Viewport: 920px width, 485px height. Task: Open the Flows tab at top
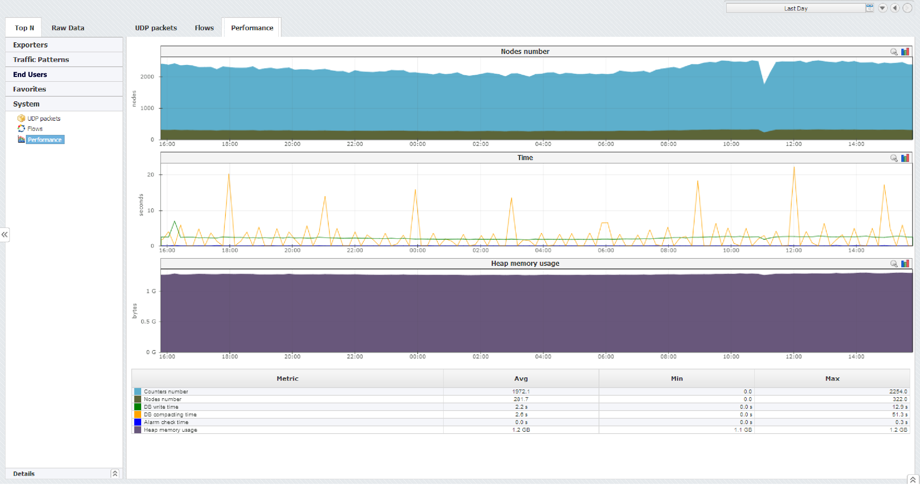pos(204,27)
